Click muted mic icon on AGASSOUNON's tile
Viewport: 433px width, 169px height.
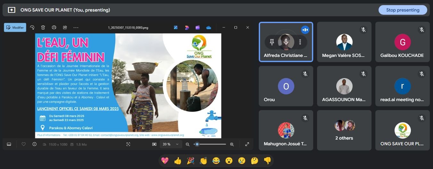click(364, 74)
